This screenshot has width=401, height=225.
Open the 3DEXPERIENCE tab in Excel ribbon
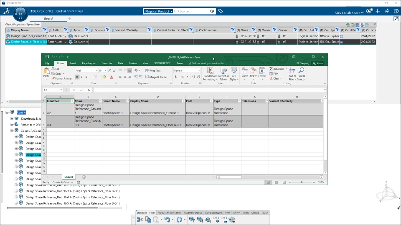162,63
